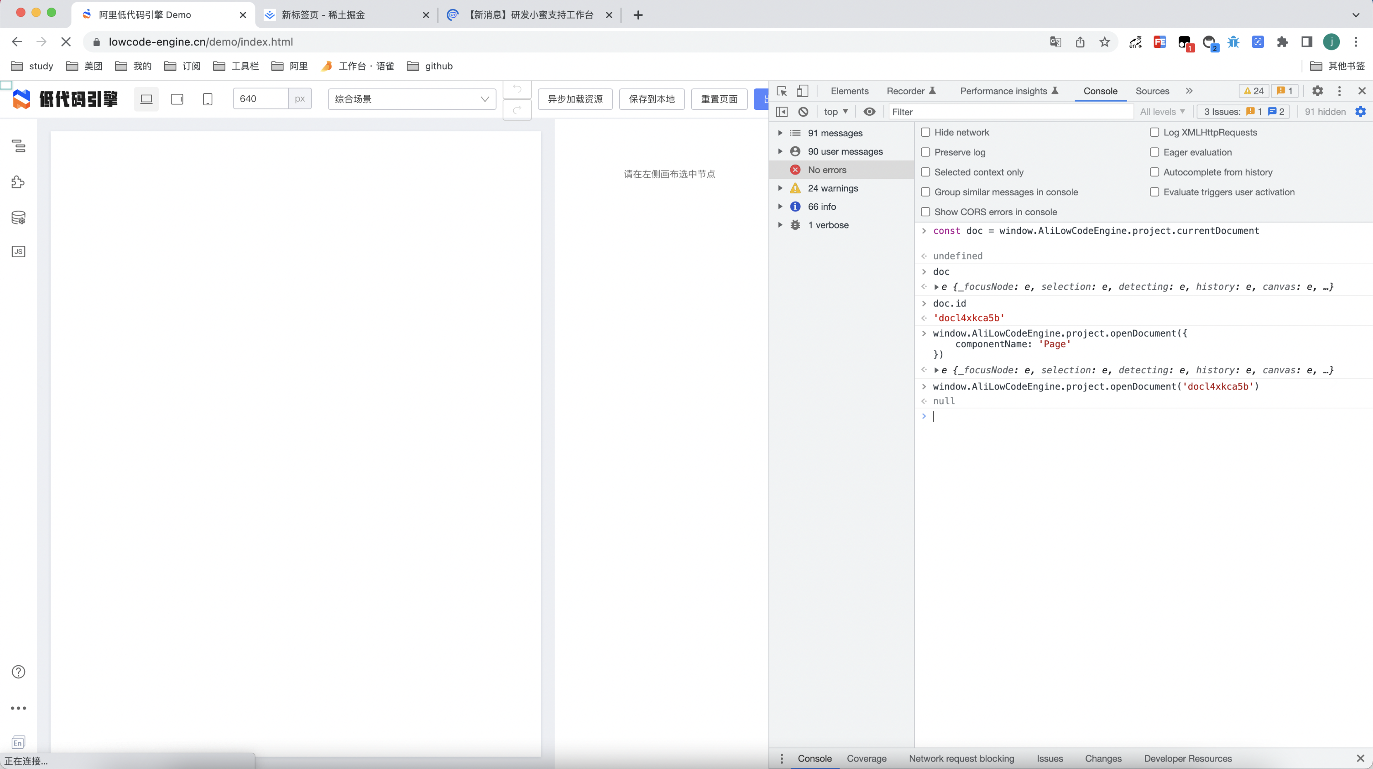Image resolution: width=1373 pixels, height=769 pixels.
Task: Open the component library puzzle icon
Action: [x=19, y=182]
